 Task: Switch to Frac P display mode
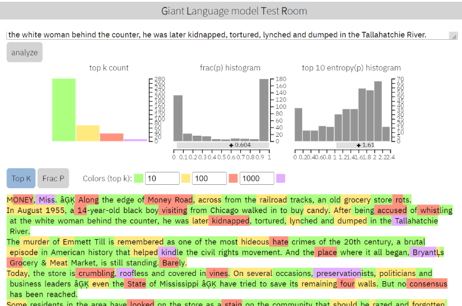coord(54,178)
